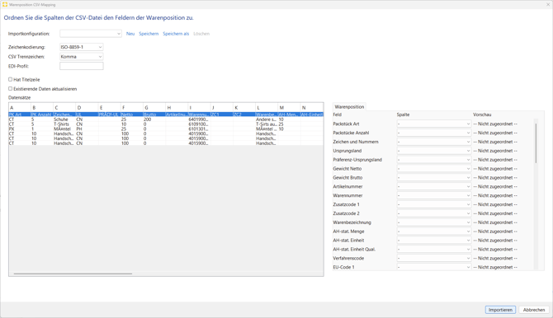Open Spalte dropdown for AH-stat. Einheit Qual.
The width and height of the screenshot is (553, 318).
[x=434, y=249]
